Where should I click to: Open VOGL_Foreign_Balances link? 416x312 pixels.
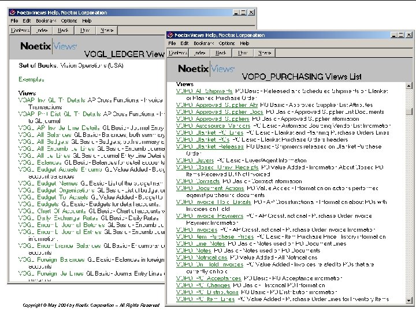point(51,259)
